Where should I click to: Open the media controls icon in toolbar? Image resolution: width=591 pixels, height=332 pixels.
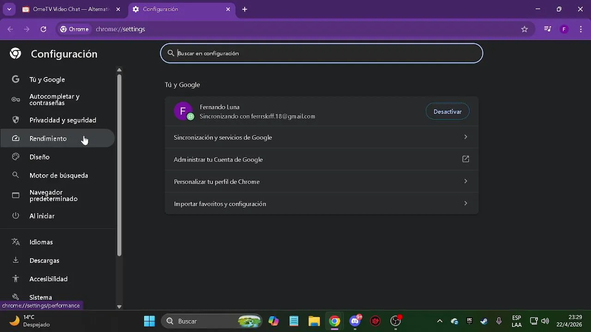point(548,29)
